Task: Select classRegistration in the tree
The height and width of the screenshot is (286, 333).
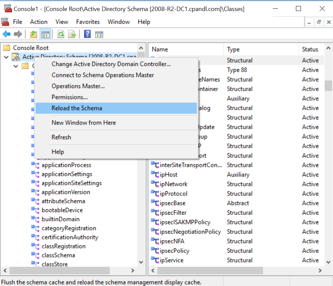Action: [x=63, y=246]
